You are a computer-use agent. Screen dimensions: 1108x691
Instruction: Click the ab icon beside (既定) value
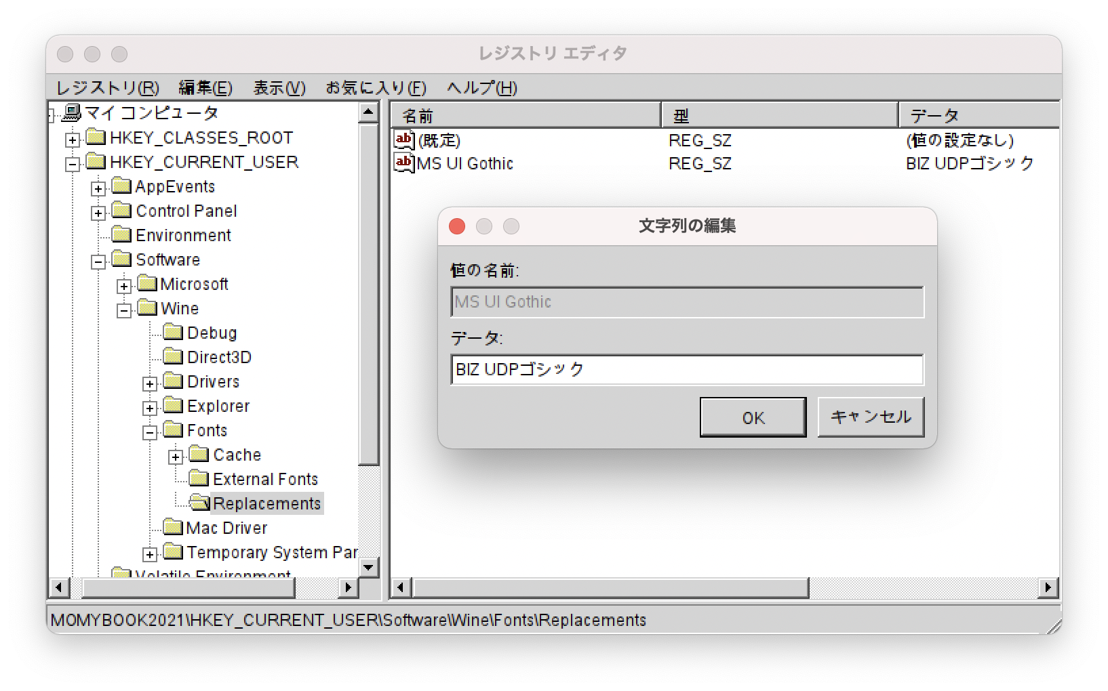pos(403,140)
